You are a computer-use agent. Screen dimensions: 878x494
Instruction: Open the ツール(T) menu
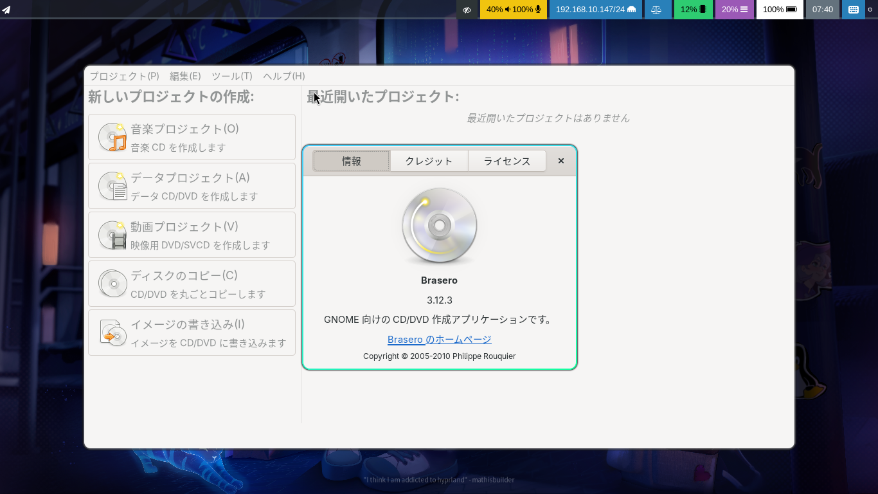pos(231,76)
